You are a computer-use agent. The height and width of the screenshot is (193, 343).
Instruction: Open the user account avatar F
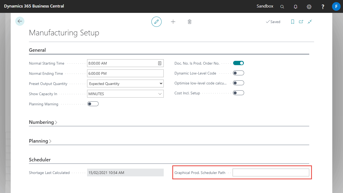pyautogui.click(x=336, y=6)
